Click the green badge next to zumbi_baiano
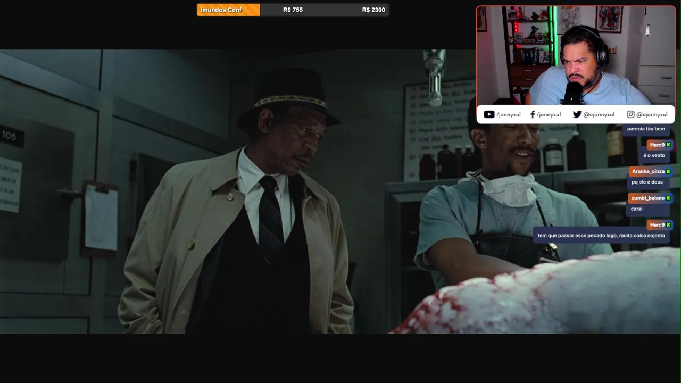The image size is (681, 383). click(x=668, y=198)
